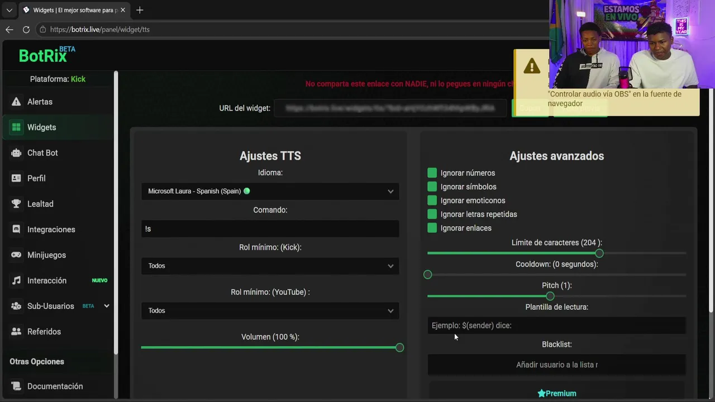
Task: Open the Minijuegos gamepad icon
Action: click(x=16, y=255)
